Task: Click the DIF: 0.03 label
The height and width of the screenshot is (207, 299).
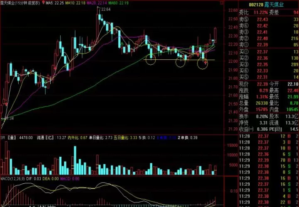Action: 34,179
